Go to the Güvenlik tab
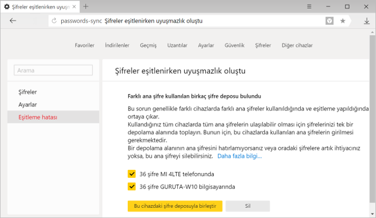The width and height of the screenshot is (376, 218). click(235, 45)
